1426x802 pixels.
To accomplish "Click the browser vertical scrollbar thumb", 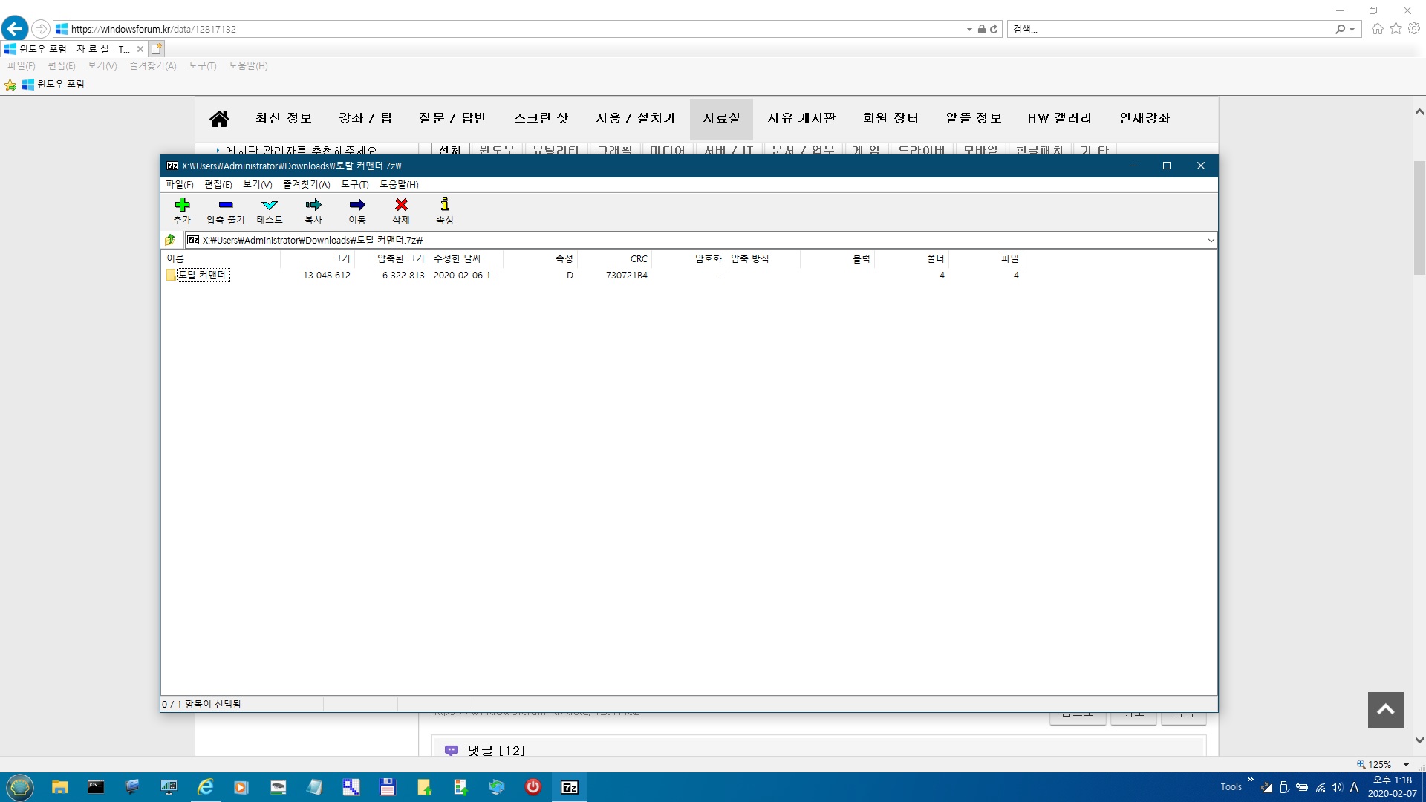I will click(x=1419, y=218).
